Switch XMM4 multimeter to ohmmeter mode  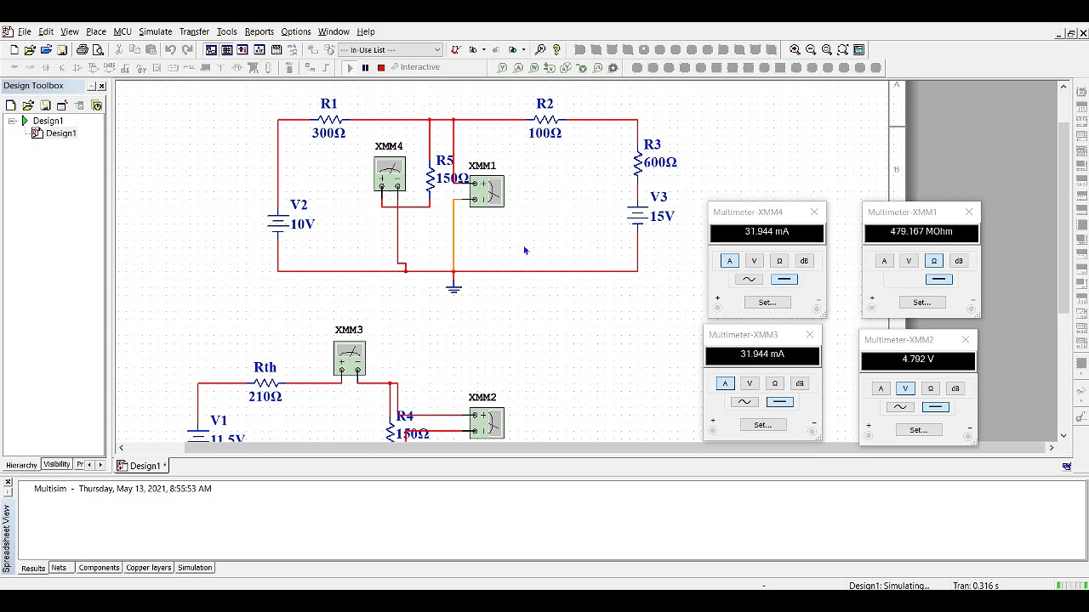click(779, 261)
